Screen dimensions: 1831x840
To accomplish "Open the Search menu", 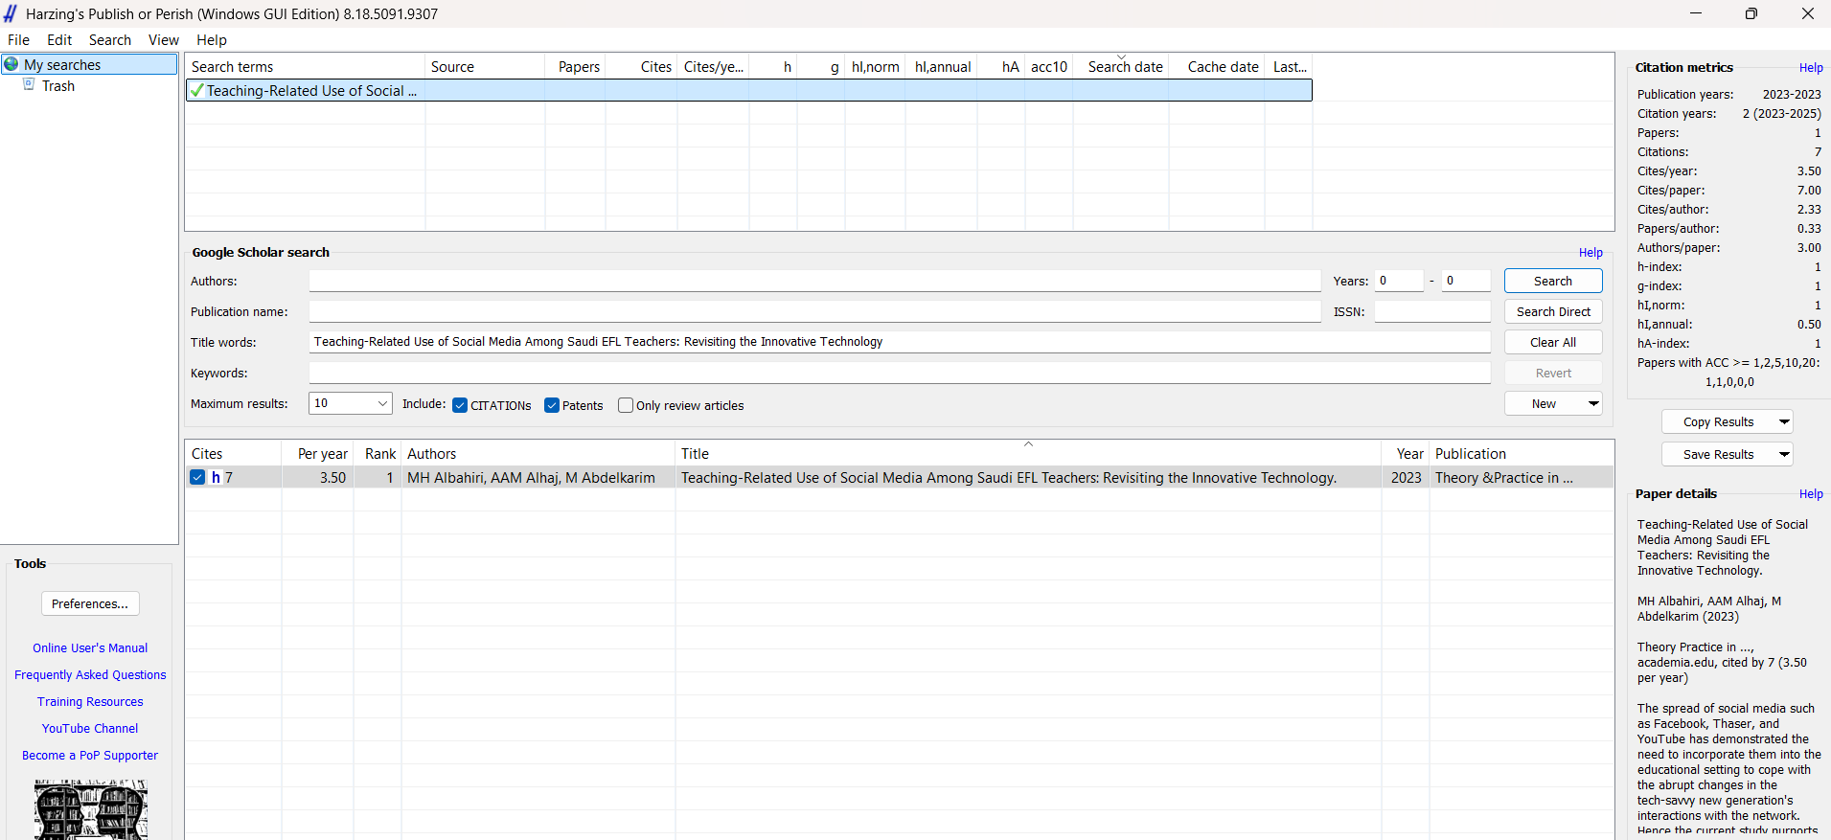I will click(109, 40).
